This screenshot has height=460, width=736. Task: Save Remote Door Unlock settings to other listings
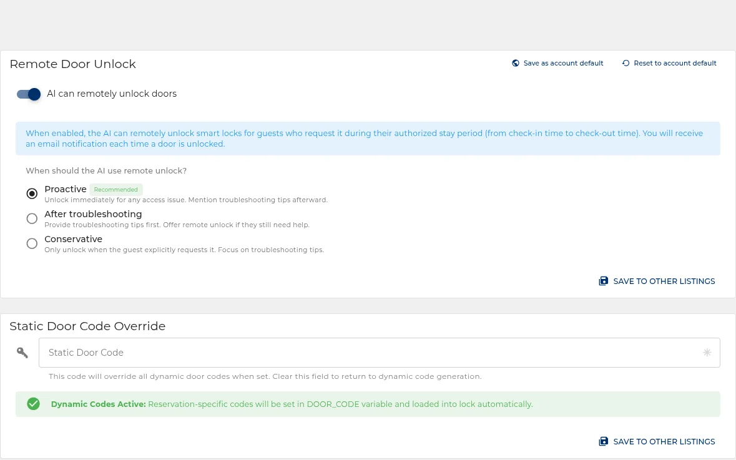point(657,281)
